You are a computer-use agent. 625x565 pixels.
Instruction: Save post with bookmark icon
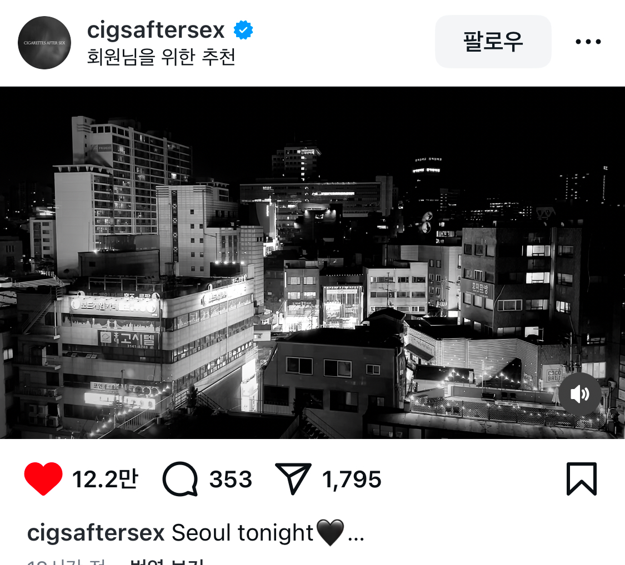582,478
